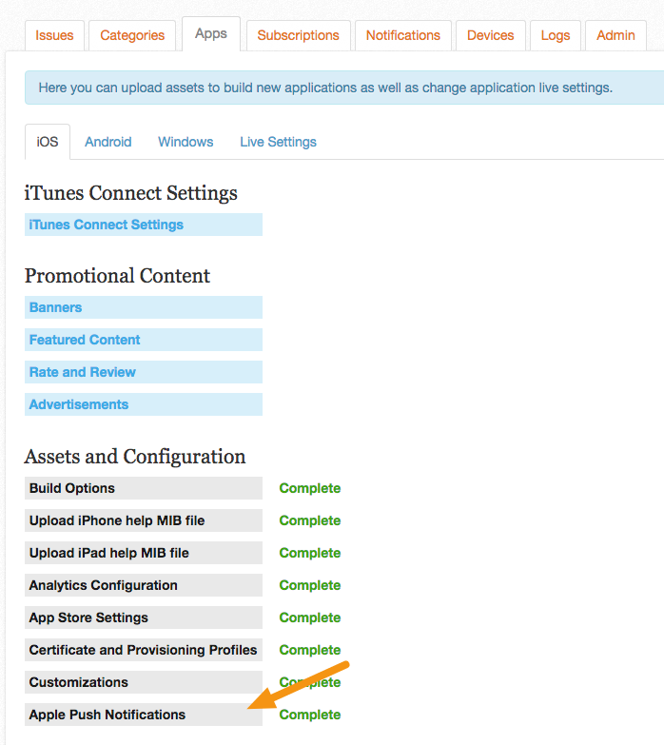Select the Android platform sub-tab
The height and width of the screenshot is (745, 664).
[x=108, y=142]
